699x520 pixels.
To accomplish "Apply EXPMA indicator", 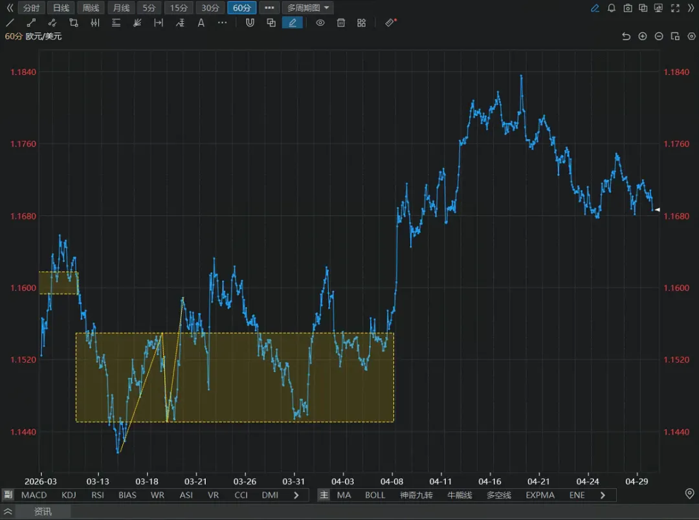I will [540, 495].
